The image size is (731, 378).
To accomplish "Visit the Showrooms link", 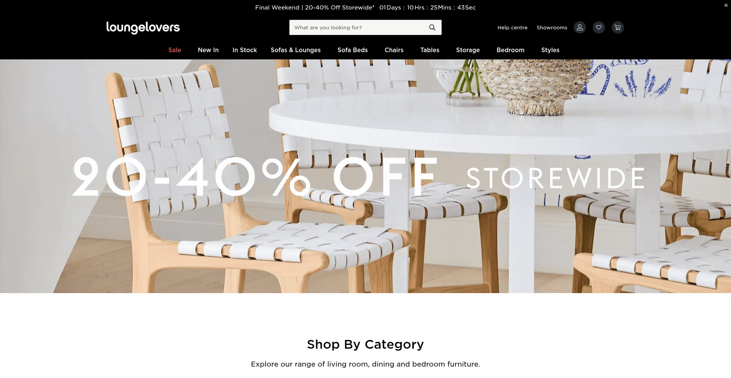I will click(552, 27).
